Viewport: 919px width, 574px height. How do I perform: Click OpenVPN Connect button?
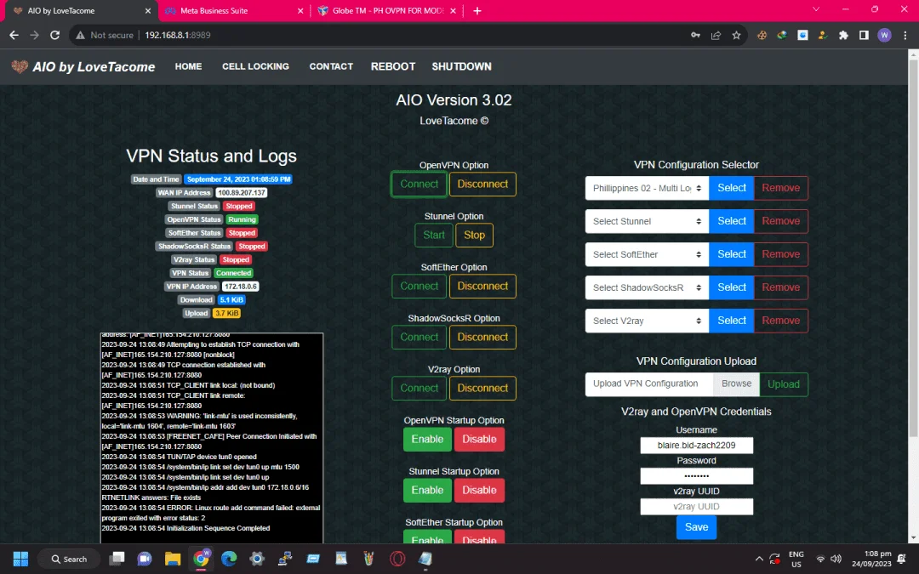[x=419, y=184]
